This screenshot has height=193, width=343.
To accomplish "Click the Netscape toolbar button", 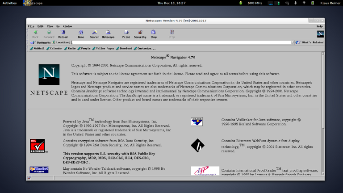I will (x=108, y=34).
